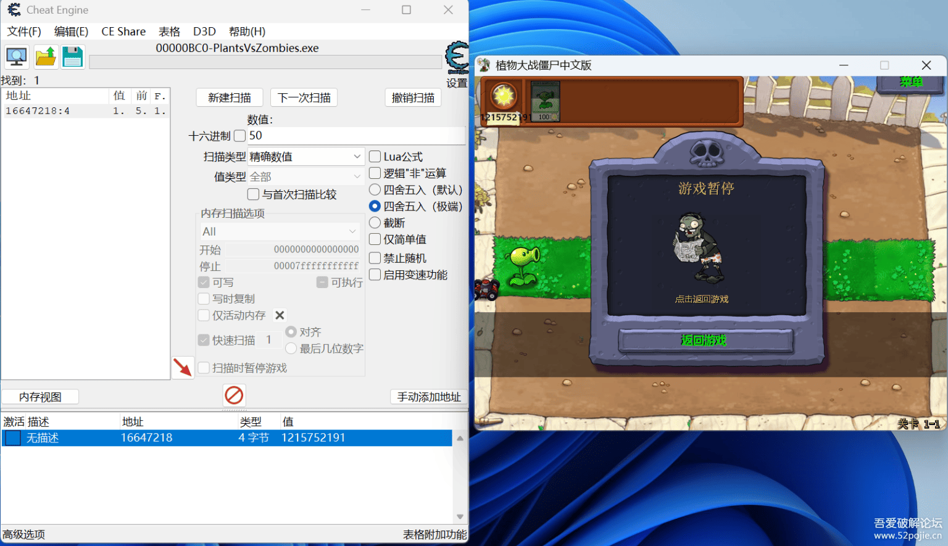Click the peashooter plant on the lawn
Image resolution: width=948 pixels, height=546 pixels.
[524, 265]
